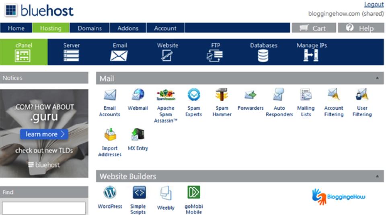Launch Webmail from the Mail section
Image resolution: width=386 pixels, height=215 pixels.
pyautogui.click(x=138, y=96)
